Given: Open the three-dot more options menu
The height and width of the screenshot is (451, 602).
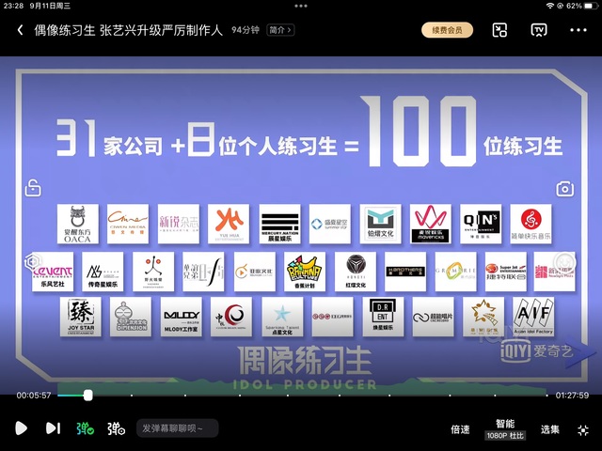Looking at the screenshot, I should point(578,30).
